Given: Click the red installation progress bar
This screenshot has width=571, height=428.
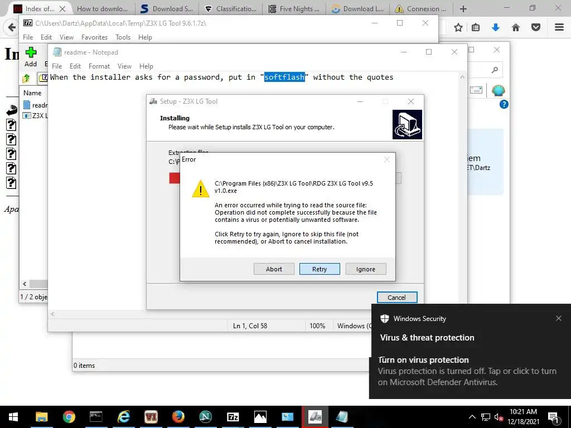Looking at the screenshot, I should point(175,178).
